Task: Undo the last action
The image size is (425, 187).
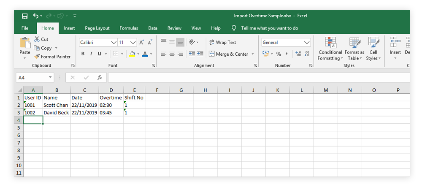Action: pyautogui.click(x=36, y=16)
